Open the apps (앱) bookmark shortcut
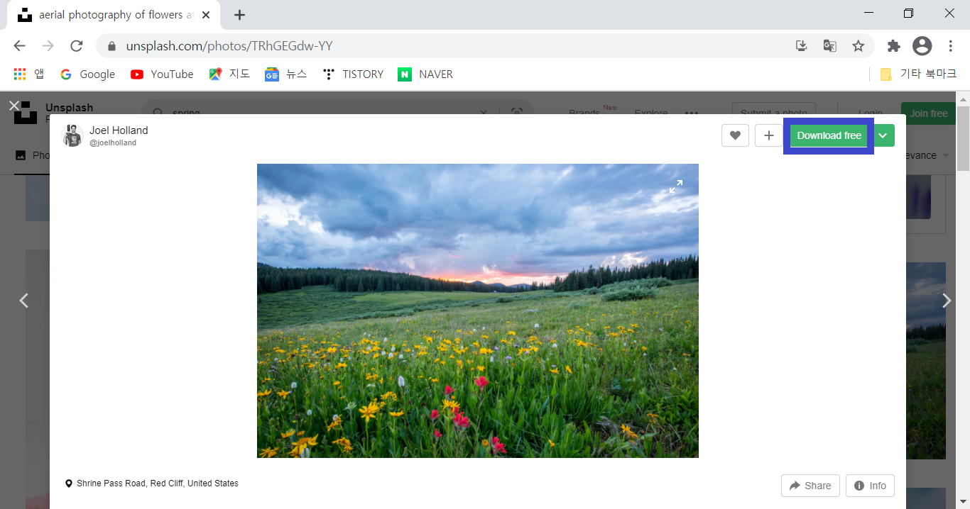The image size is (970, 509). (28, 74)
